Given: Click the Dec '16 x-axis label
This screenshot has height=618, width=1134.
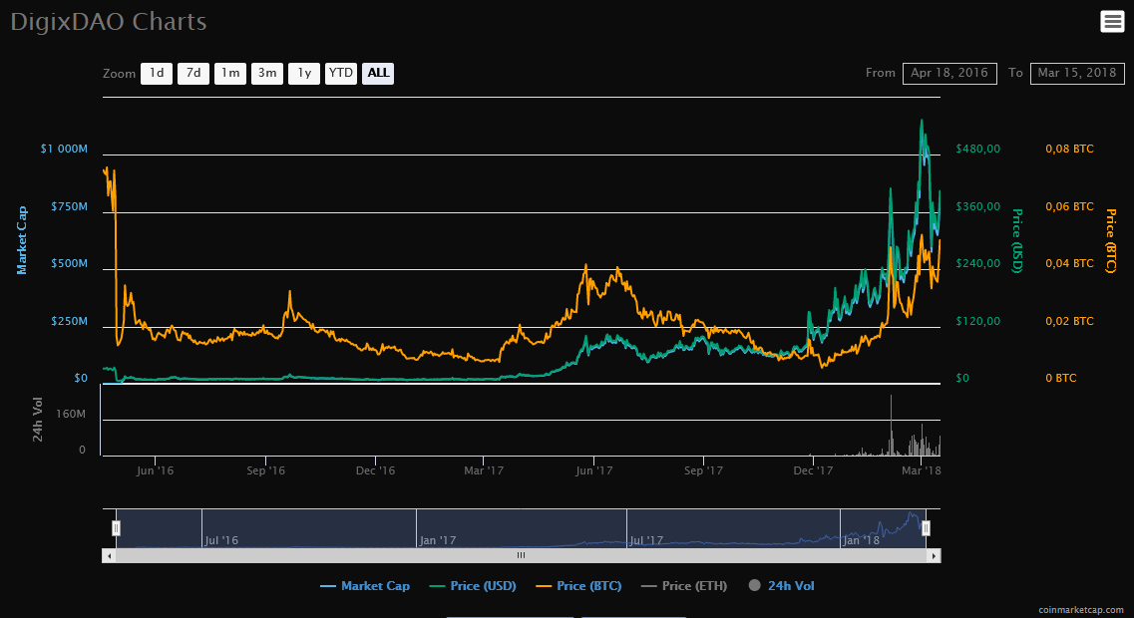Looking at the screenshot, I should pyautogui.click(x=375, y=470).
